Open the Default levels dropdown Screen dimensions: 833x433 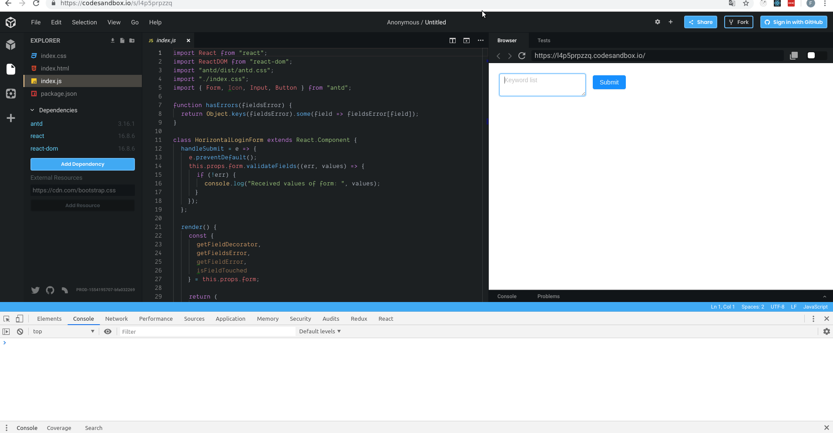pyautogui.click(x=320, y=331)
